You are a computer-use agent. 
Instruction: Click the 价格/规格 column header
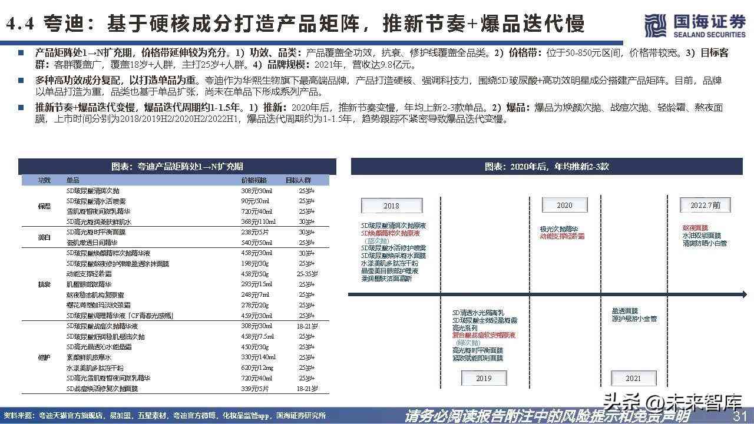click(254, 180)
